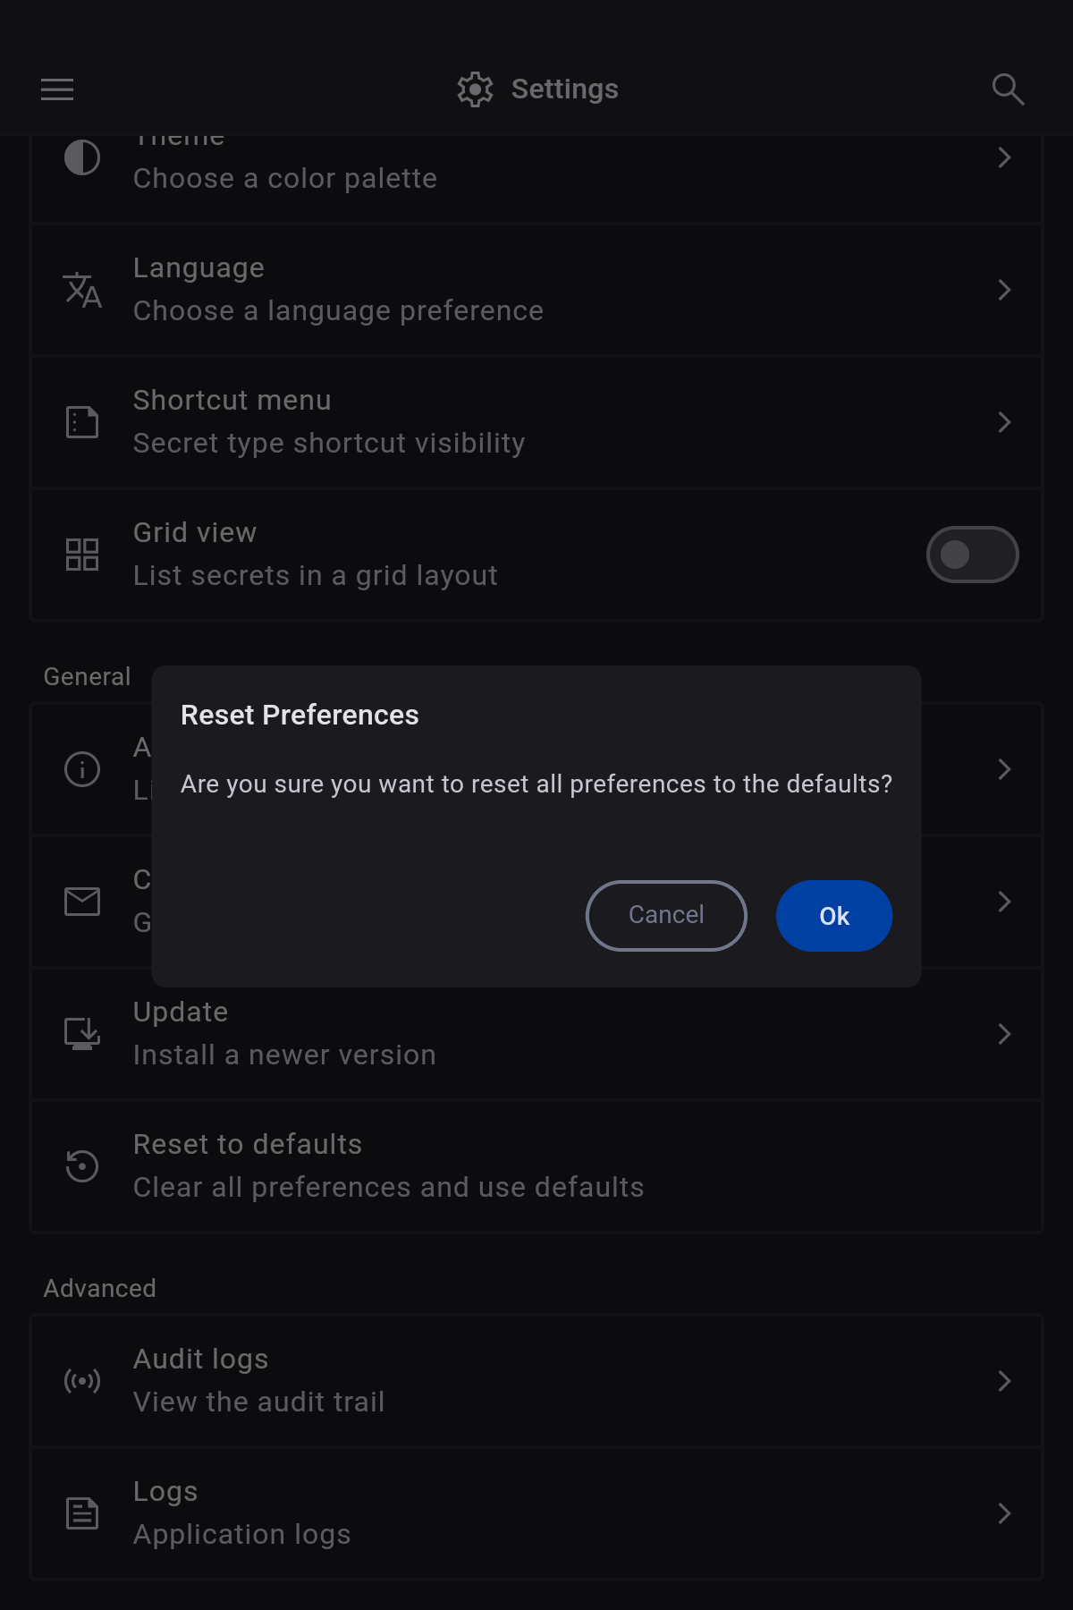Click the Audit logs broadcast icon
The image size is (1073, 1610).
82,1381
